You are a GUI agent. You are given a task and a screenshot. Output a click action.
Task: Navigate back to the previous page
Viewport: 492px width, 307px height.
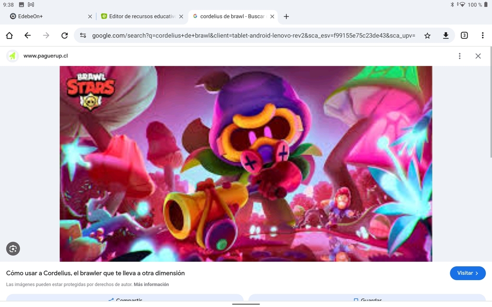coord(27,35)
